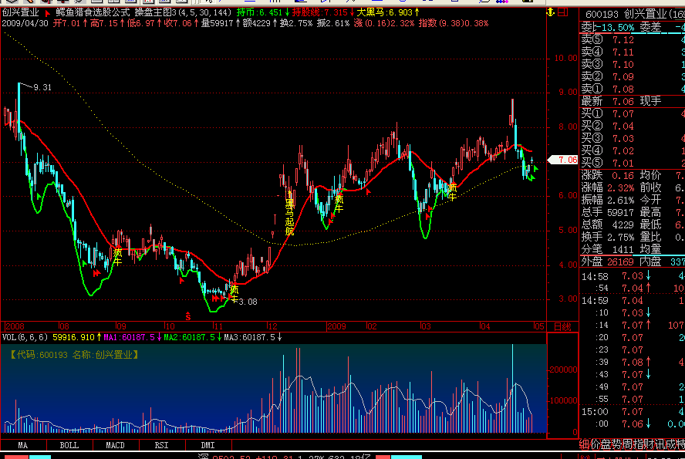The height and width of the screenshot is (459, 685).
Task: Click the 04 month label on time axis
Action: [485, 326]
